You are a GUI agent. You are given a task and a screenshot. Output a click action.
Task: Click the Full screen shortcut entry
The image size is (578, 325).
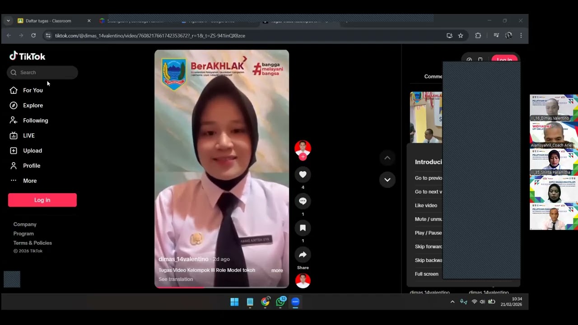tap(427, 274)
